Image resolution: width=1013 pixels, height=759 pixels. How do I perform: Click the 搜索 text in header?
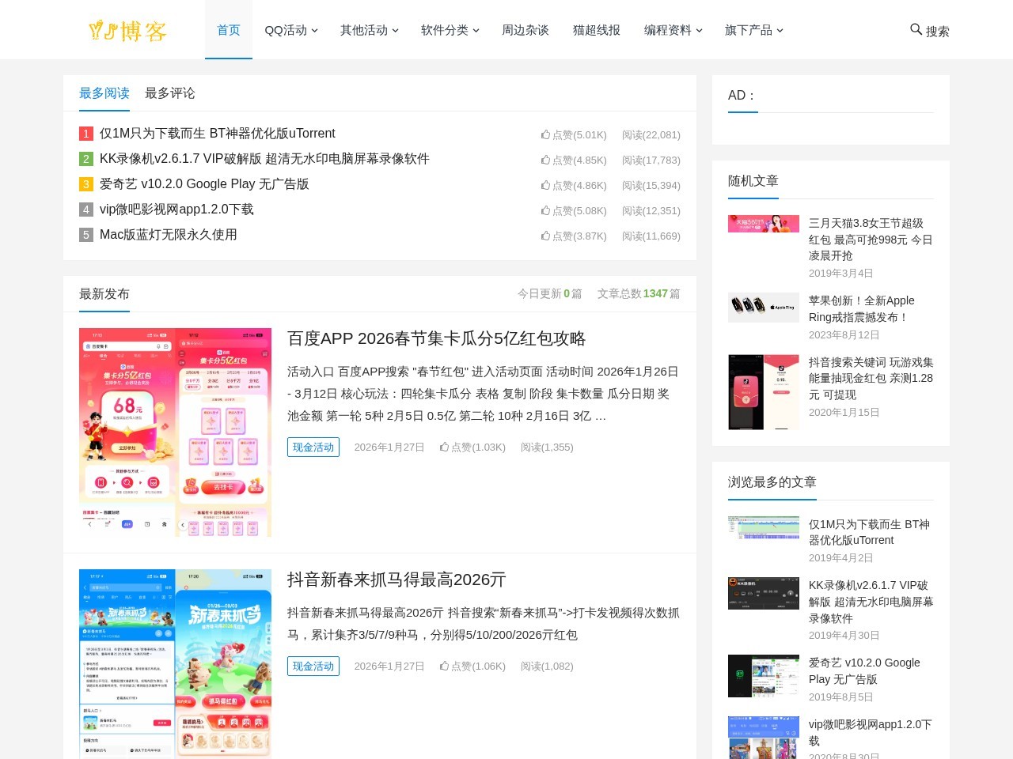pos(937,31)
